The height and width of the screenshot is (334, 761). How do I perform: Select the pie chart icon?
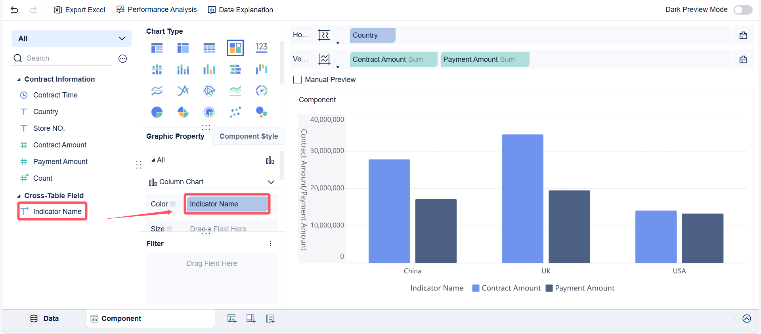pyautogui.click(x=157, y=112)
